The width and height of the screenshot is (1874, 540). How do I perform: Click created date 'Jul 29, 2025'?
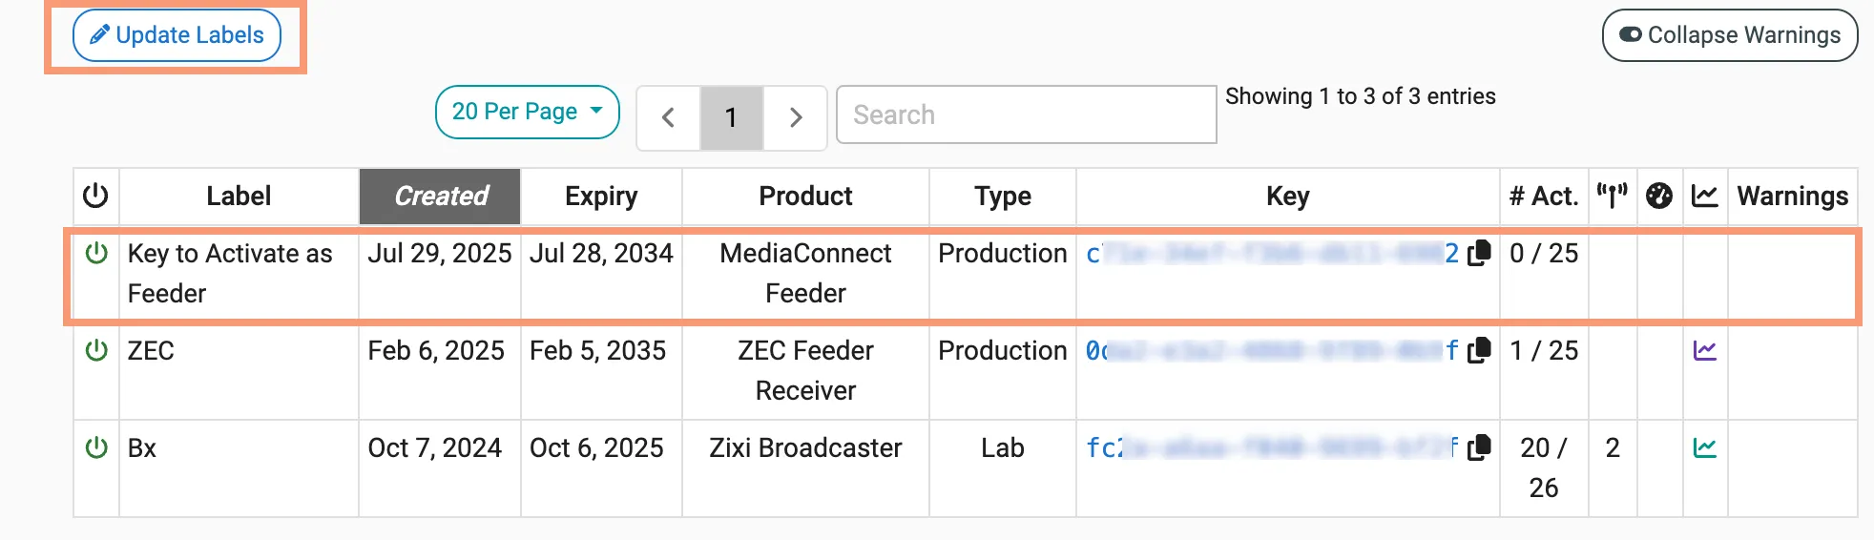(x=440, y=253)
